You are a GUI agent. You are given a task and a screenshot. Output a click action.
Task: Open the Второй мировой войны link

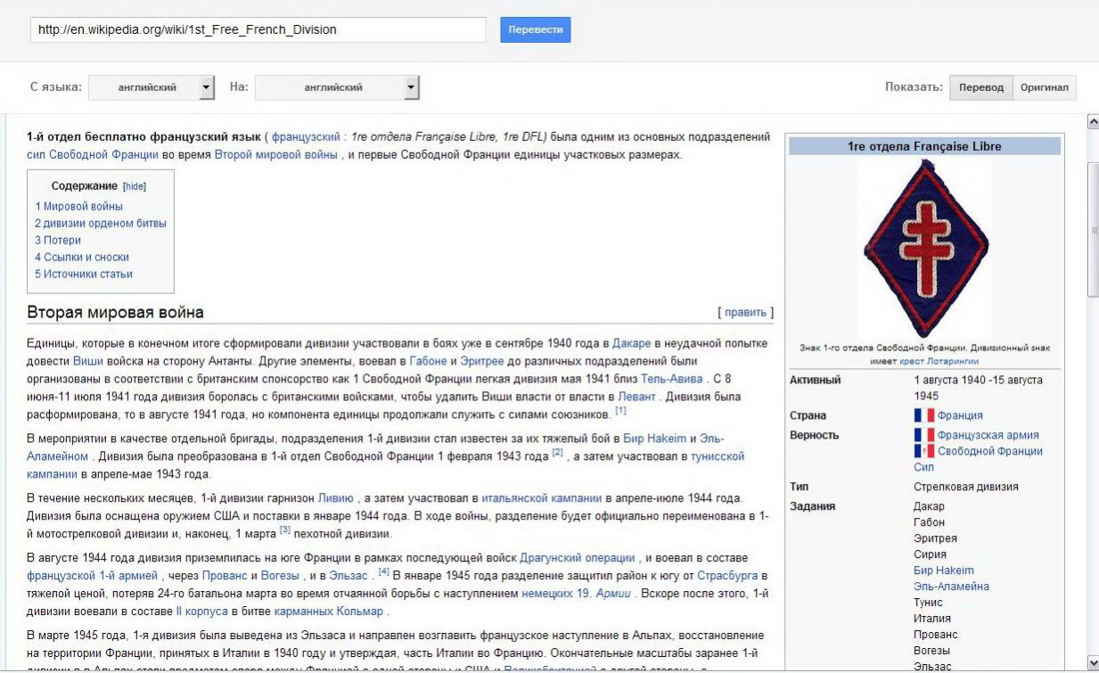point(275,154)
